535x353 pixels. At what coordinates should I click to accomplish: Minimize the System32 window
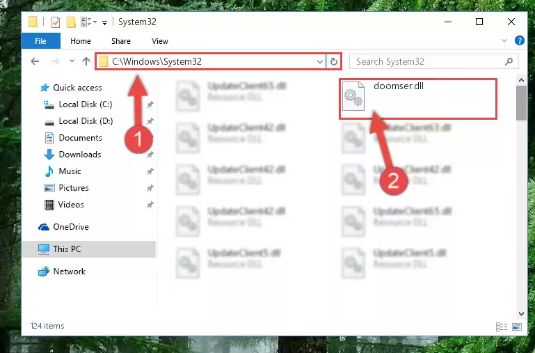[x=448, y=22]
